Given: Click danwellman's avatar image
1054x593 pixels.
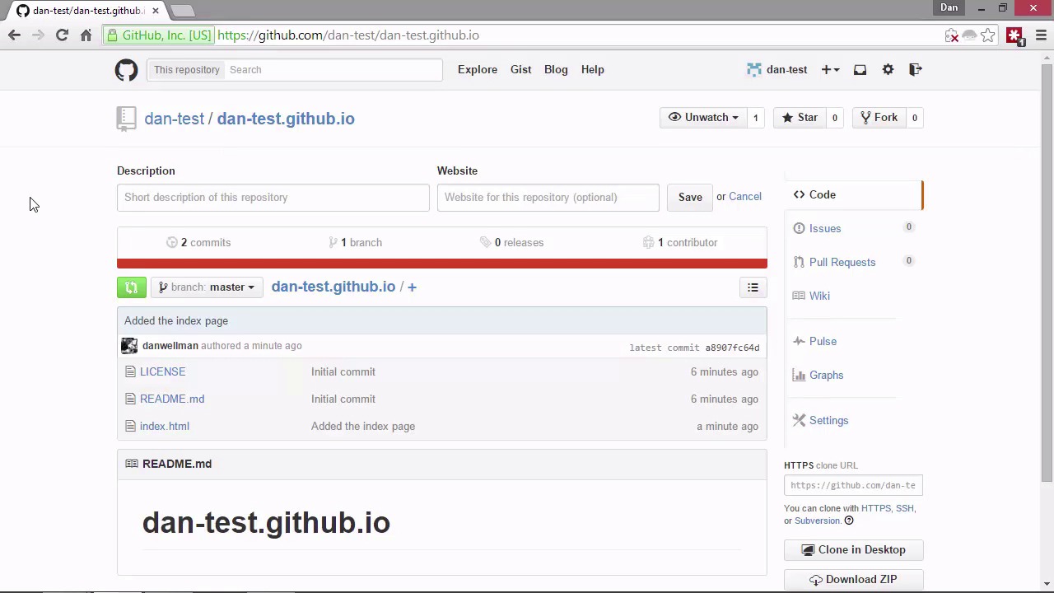Looking at the screenshot, I should [x=129, y=346].
